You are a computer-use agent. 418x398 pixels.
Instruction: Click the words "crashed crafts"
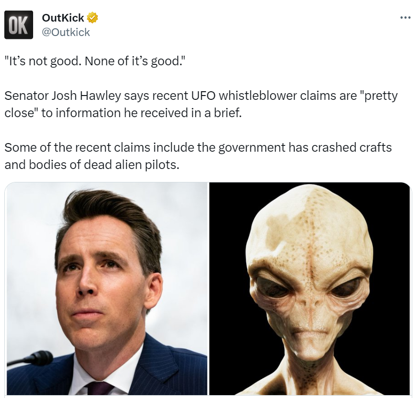click(351, 147)
